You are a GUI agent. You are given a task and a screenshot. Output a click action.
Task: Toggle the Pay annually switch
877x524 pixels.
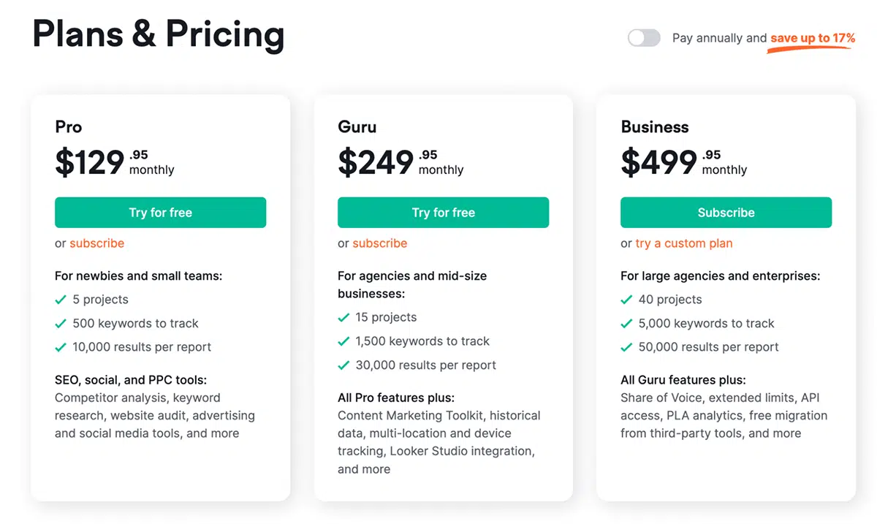[x=644, y=38]
